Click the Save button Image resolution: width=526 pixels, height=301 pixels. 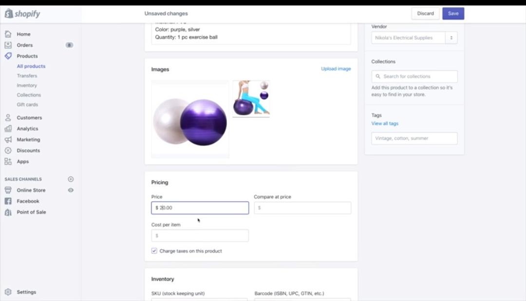tap(453, 13)
